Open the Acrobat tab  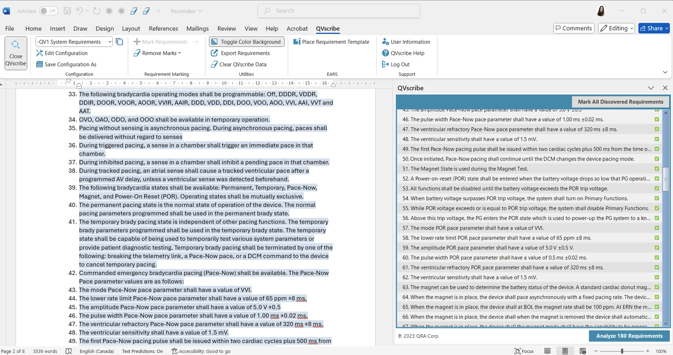click(x=297, y=29)
